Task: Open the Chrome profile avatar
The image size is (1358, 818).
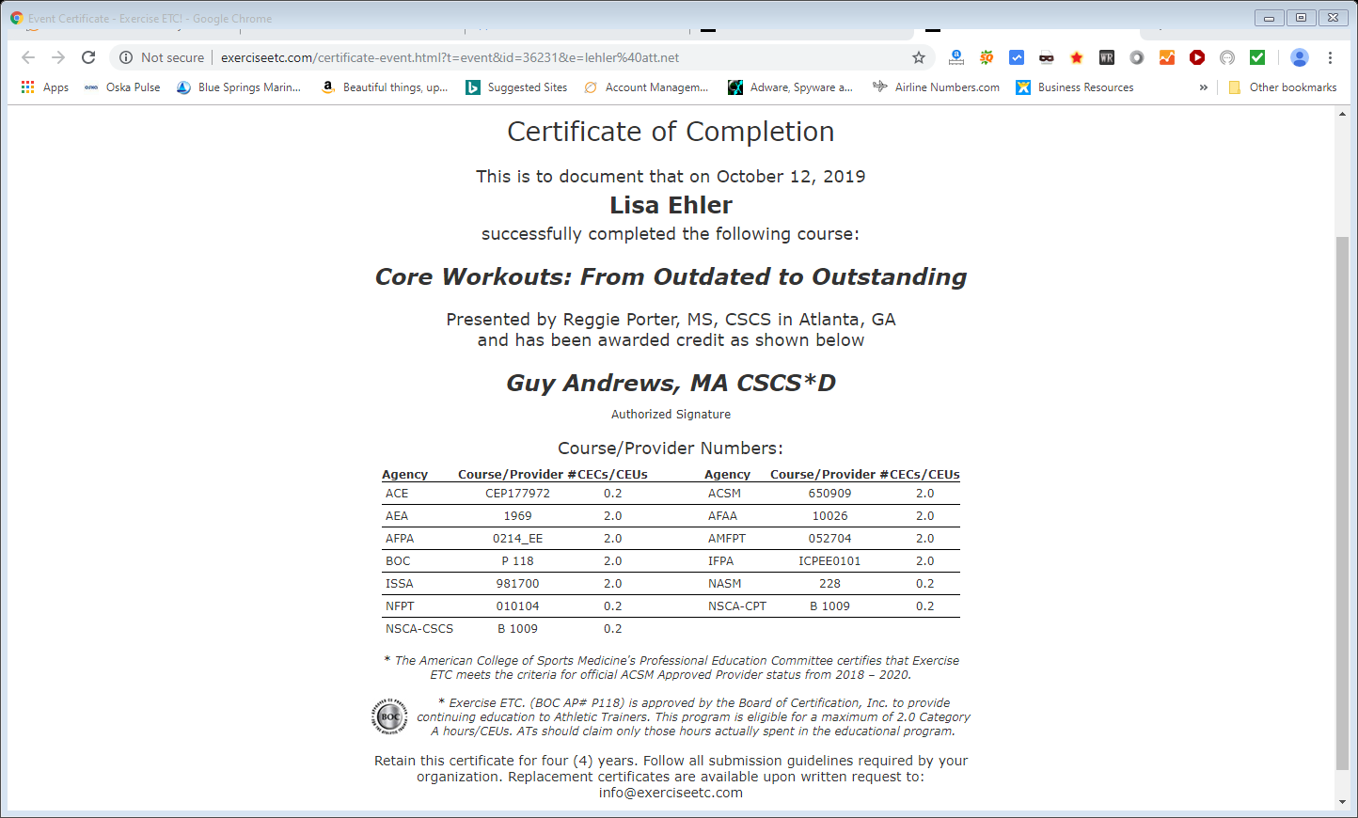Action: [x=1300, y=57]
